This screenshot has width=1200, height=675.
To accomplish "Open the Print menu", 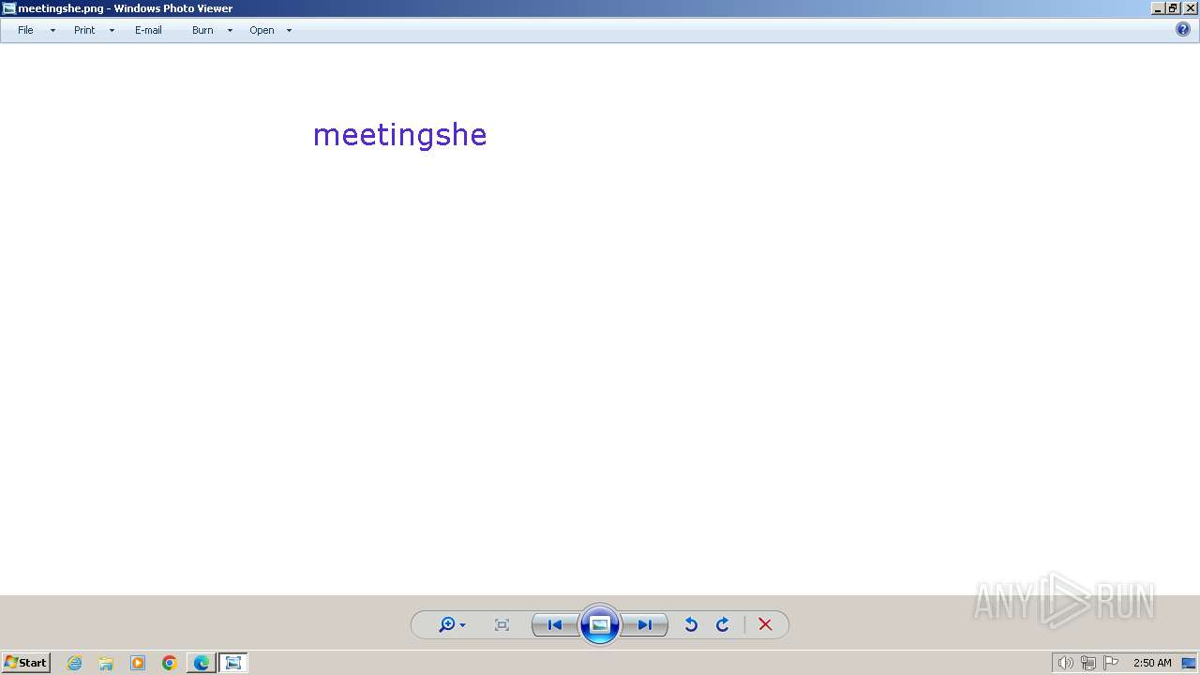I will point(84,30).
